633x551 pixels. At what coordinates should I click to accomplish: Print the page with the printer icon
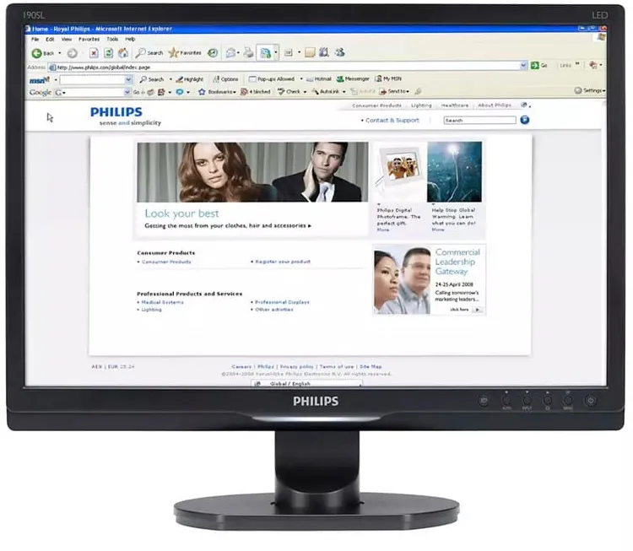[x=248, y=52]
